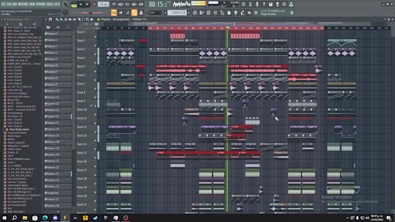Click the tempo BPM field

(103, 4)
